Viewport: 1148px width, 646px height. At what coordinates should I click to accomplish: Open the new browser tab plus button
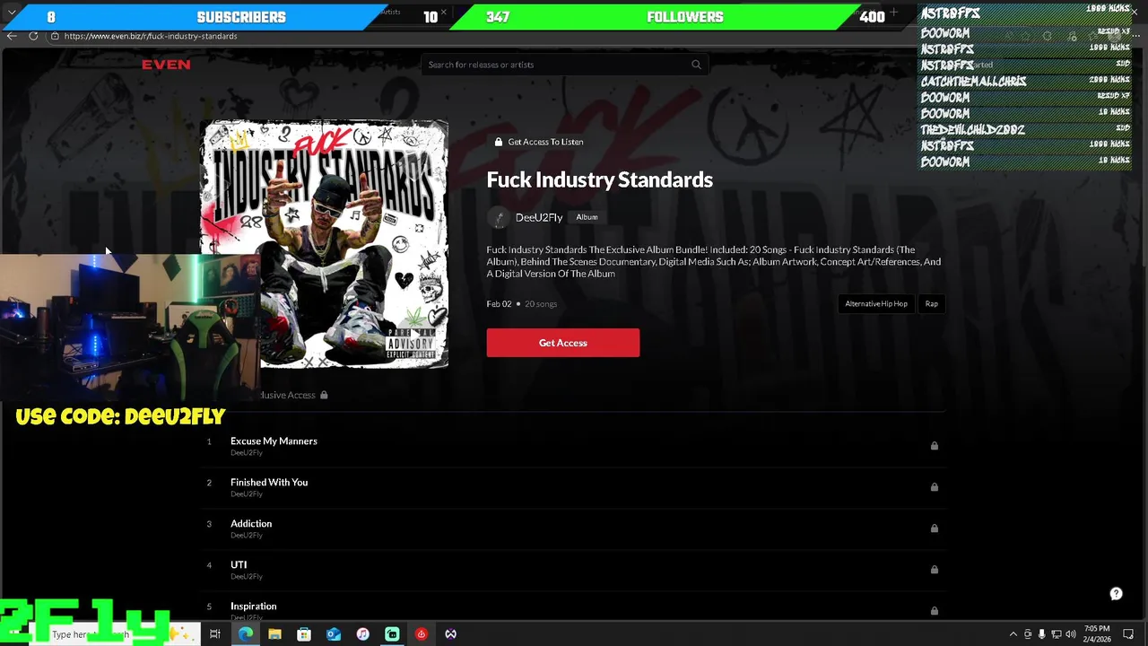(893, 13)
